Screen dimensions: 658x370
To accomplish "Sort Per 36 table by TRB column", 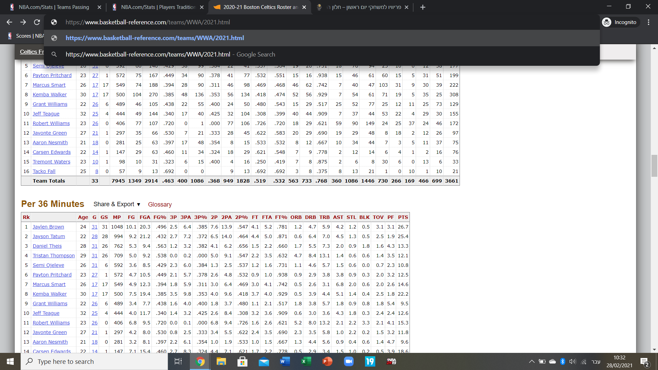I will pyautogui.click(x=325, y=217).
